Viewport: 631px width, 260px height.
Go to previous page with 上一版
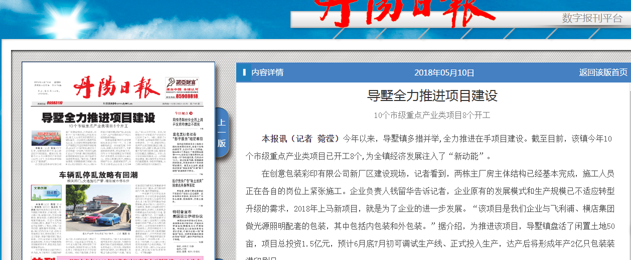[x=222, y=133]
